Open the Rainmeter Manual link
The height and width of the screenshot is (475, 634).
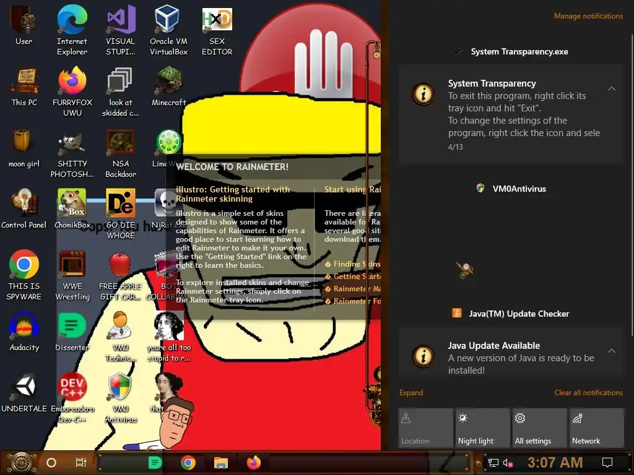coord(352,289)
